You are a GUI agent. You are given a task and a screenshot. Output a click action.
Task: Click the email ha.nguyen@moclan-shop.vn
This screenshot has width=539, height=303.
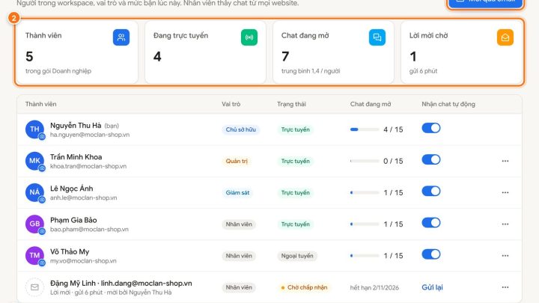point(90,135)
